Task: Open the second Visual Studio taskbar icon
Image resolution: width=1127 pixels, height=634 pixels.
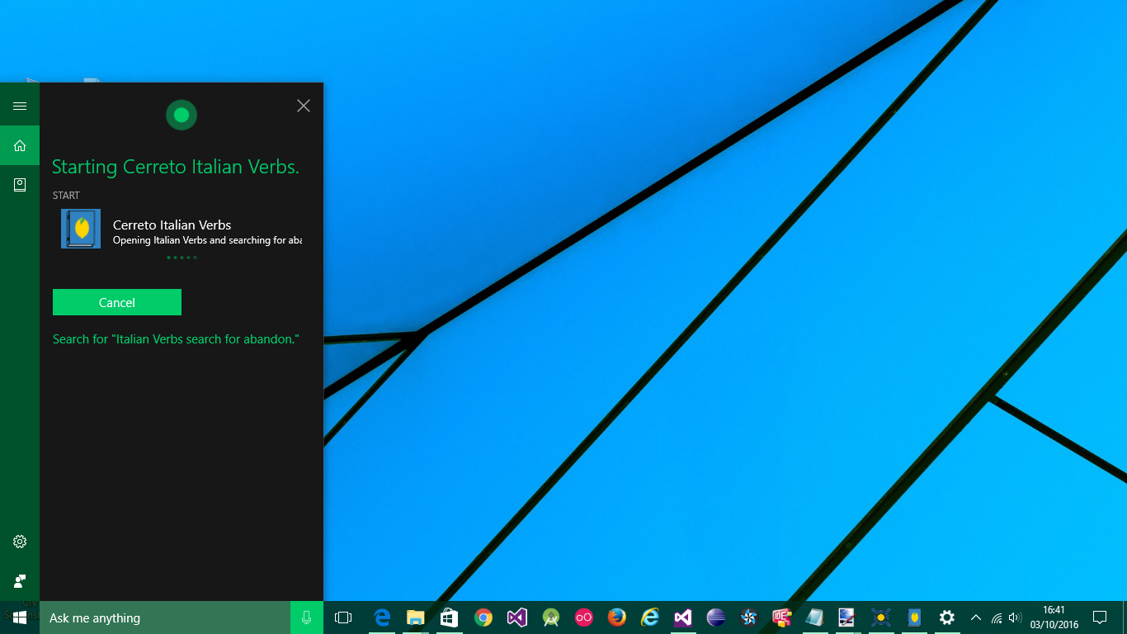Action: (682, 617)
